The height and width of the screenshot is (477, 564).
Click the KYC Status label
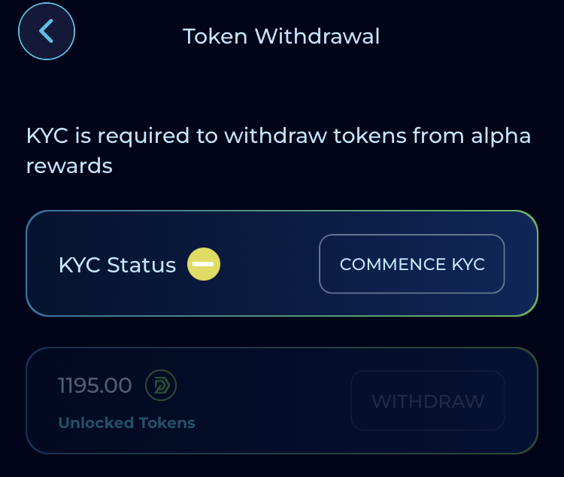[117, 265]
